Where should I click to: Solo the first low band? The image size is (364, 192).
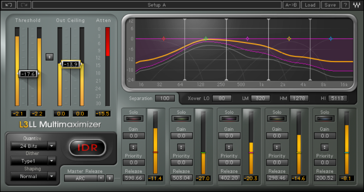tap(133, 119)
